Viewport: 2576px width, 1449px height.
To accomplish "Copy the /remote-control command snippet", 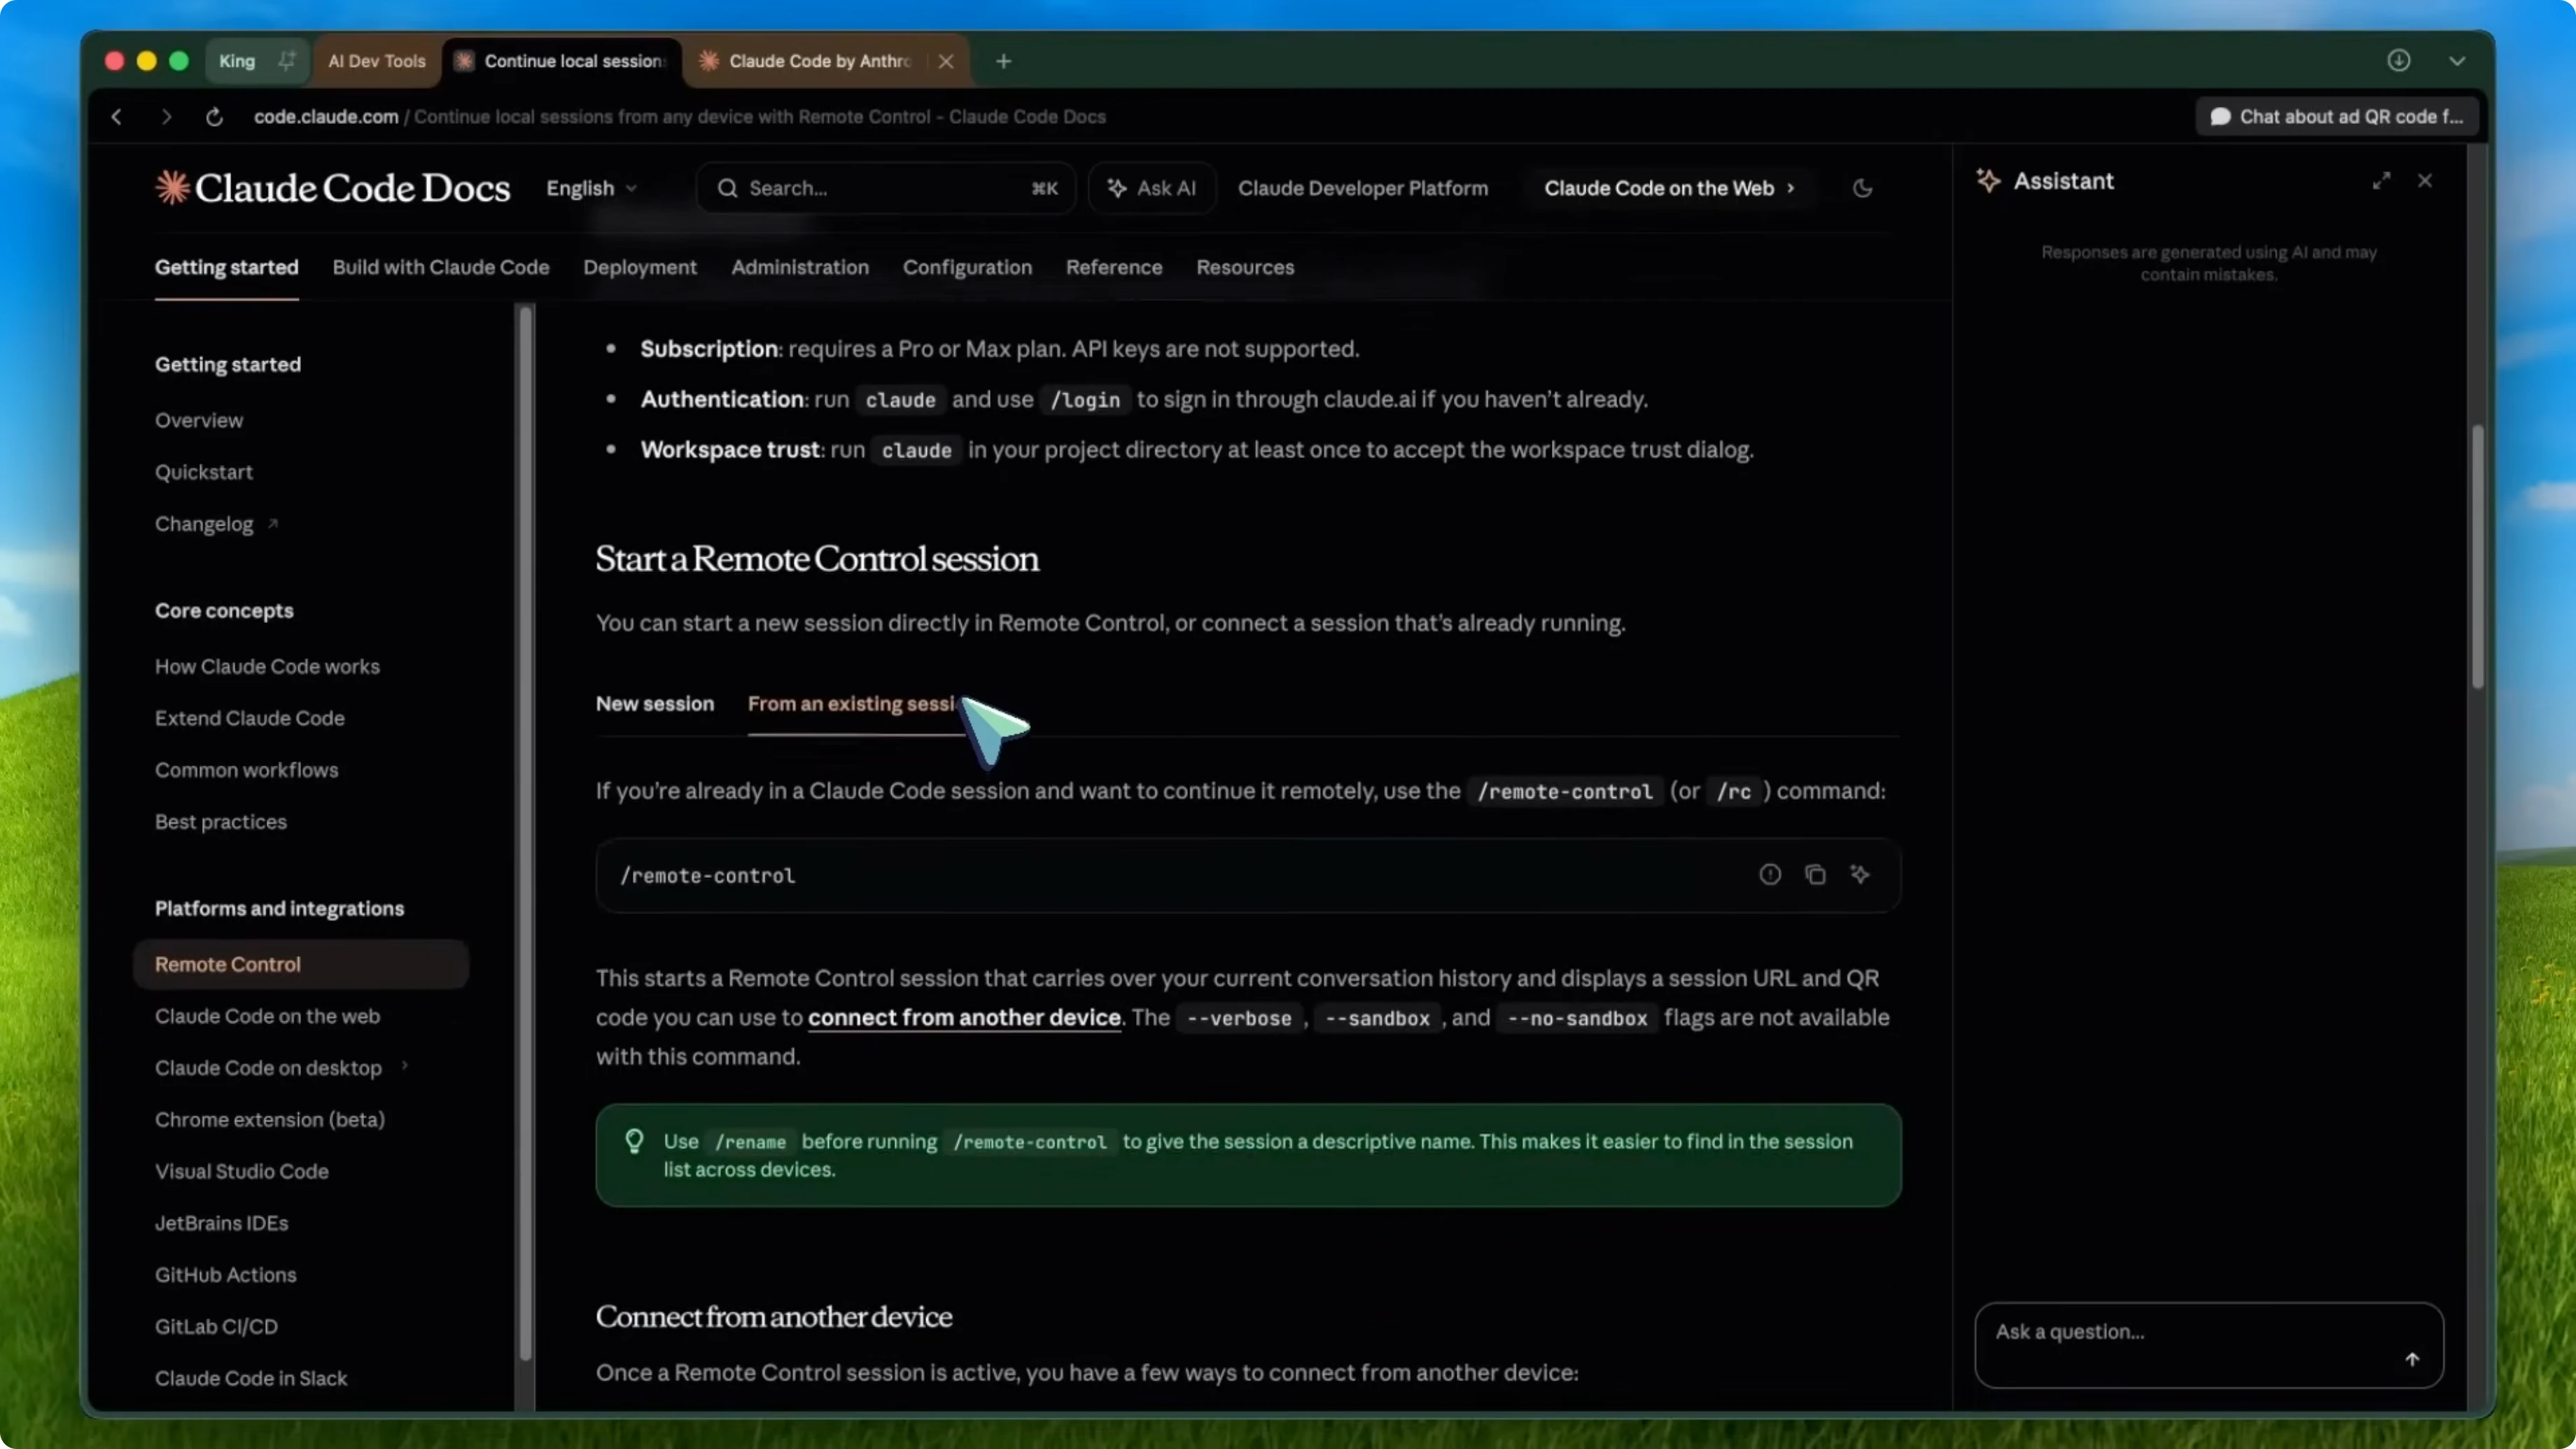I will [1816, 874].
